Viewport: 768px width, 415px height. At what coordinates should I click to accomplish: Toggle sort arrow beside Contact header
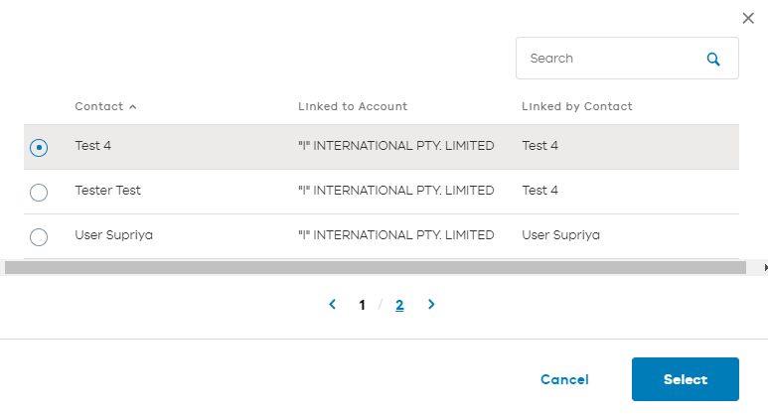(133, 106)
